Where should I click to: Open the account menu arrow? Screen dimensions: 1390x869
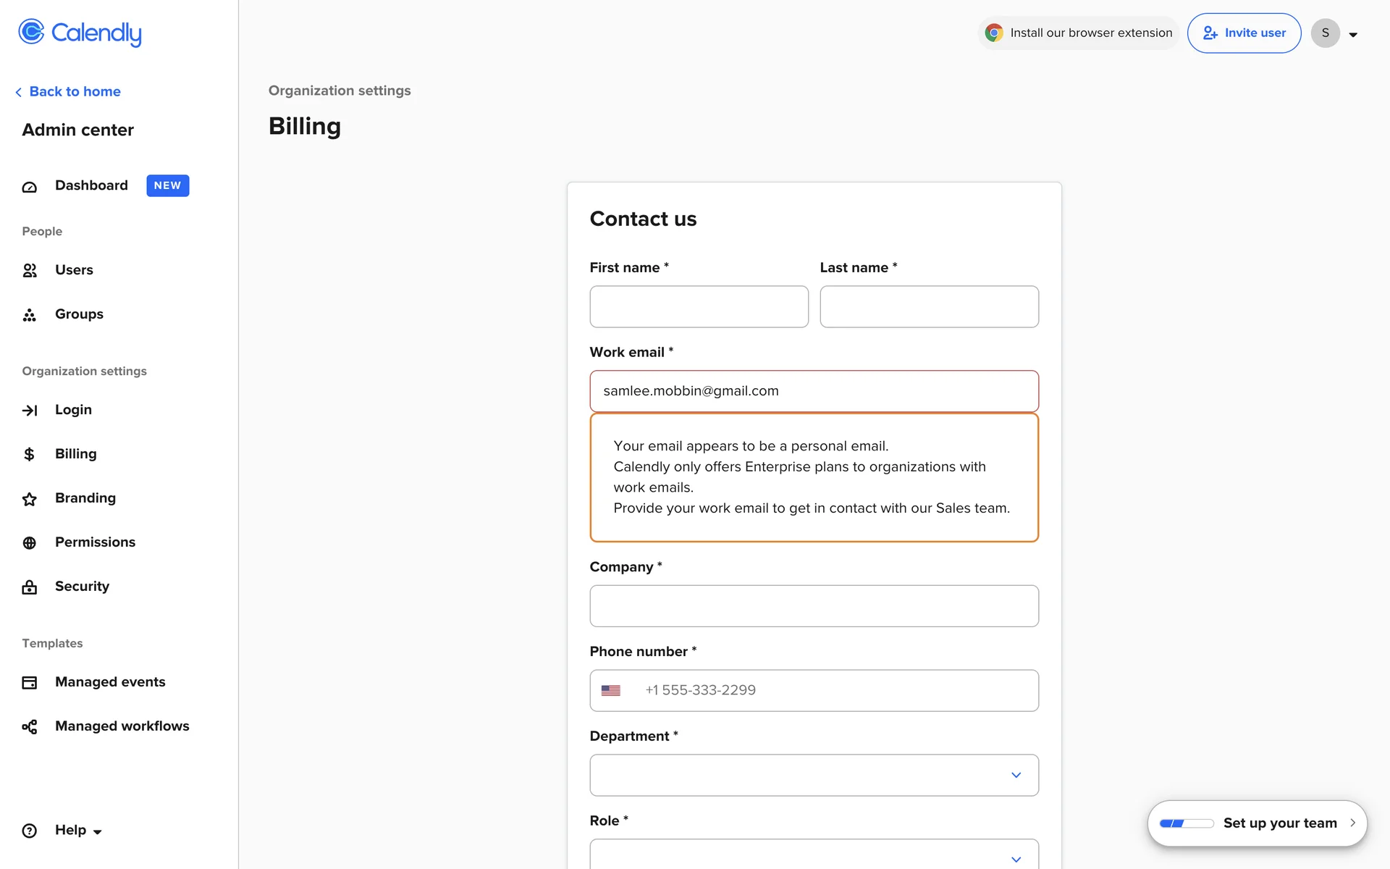pos(1352,34)
